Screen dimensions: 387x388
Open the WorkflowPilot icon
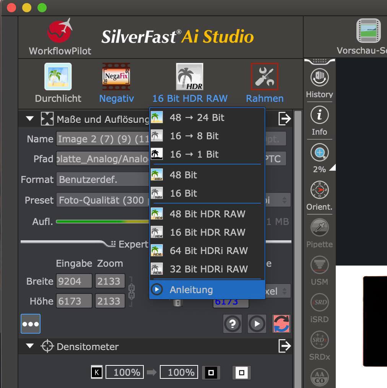60,31
